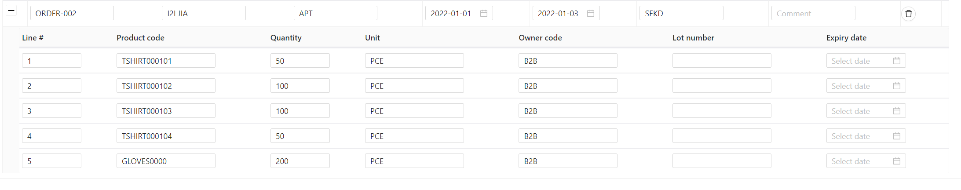Screen dimensions: 961x190
Task: Open expiry date calendar for line 3
Action: 896,111
